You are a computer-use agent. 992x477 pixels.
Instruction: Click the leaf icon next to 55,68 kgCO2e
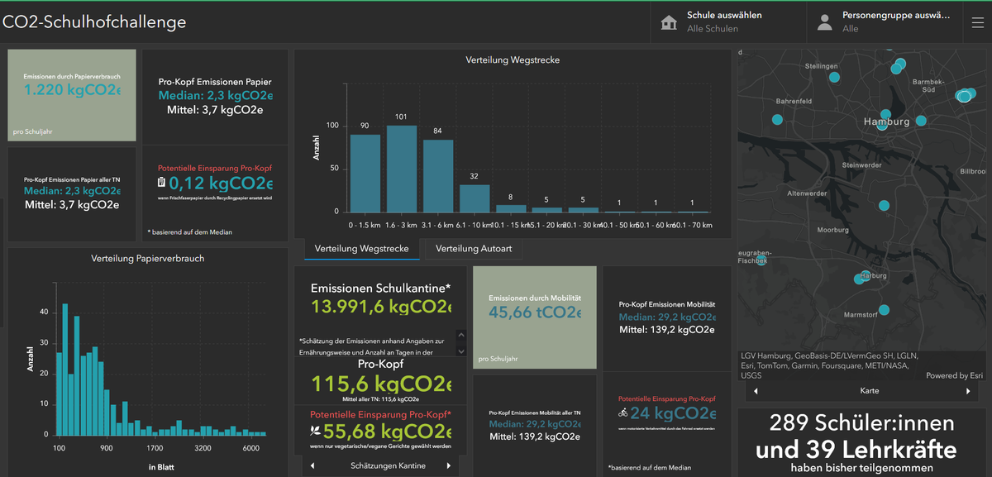315,432
